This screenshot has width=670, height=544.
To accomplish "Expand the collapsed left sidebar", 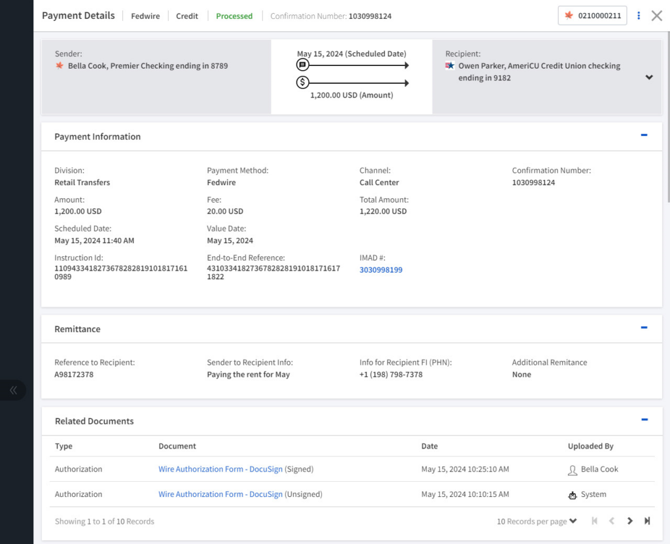I will [13, 390].
